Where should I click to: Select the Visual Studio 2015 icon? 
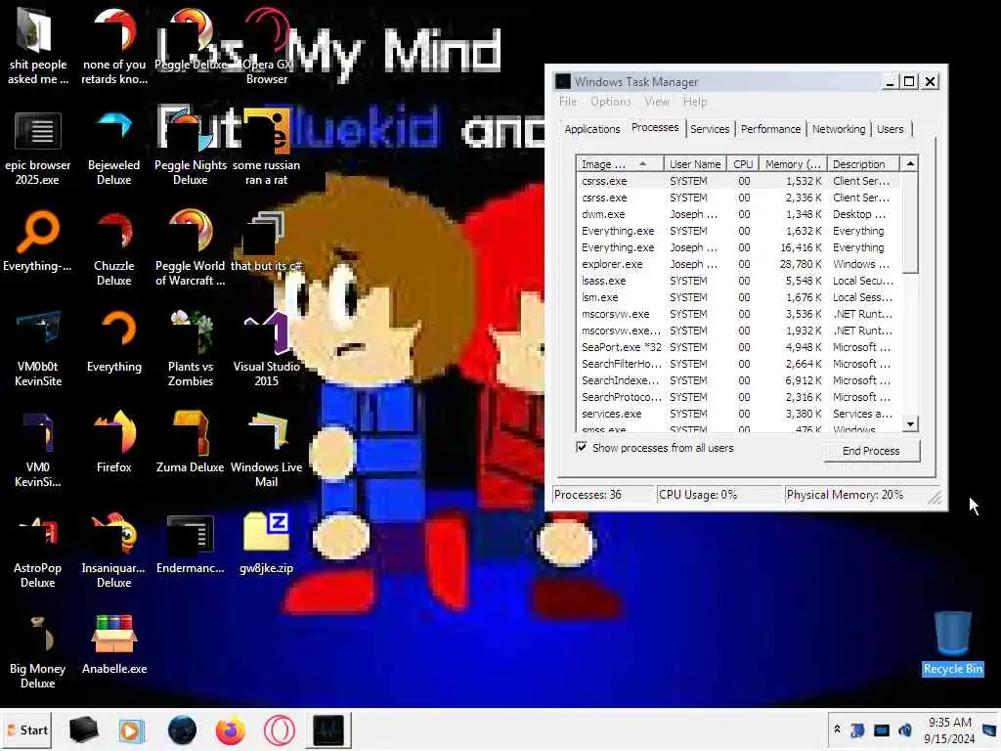tap(267, 349)
